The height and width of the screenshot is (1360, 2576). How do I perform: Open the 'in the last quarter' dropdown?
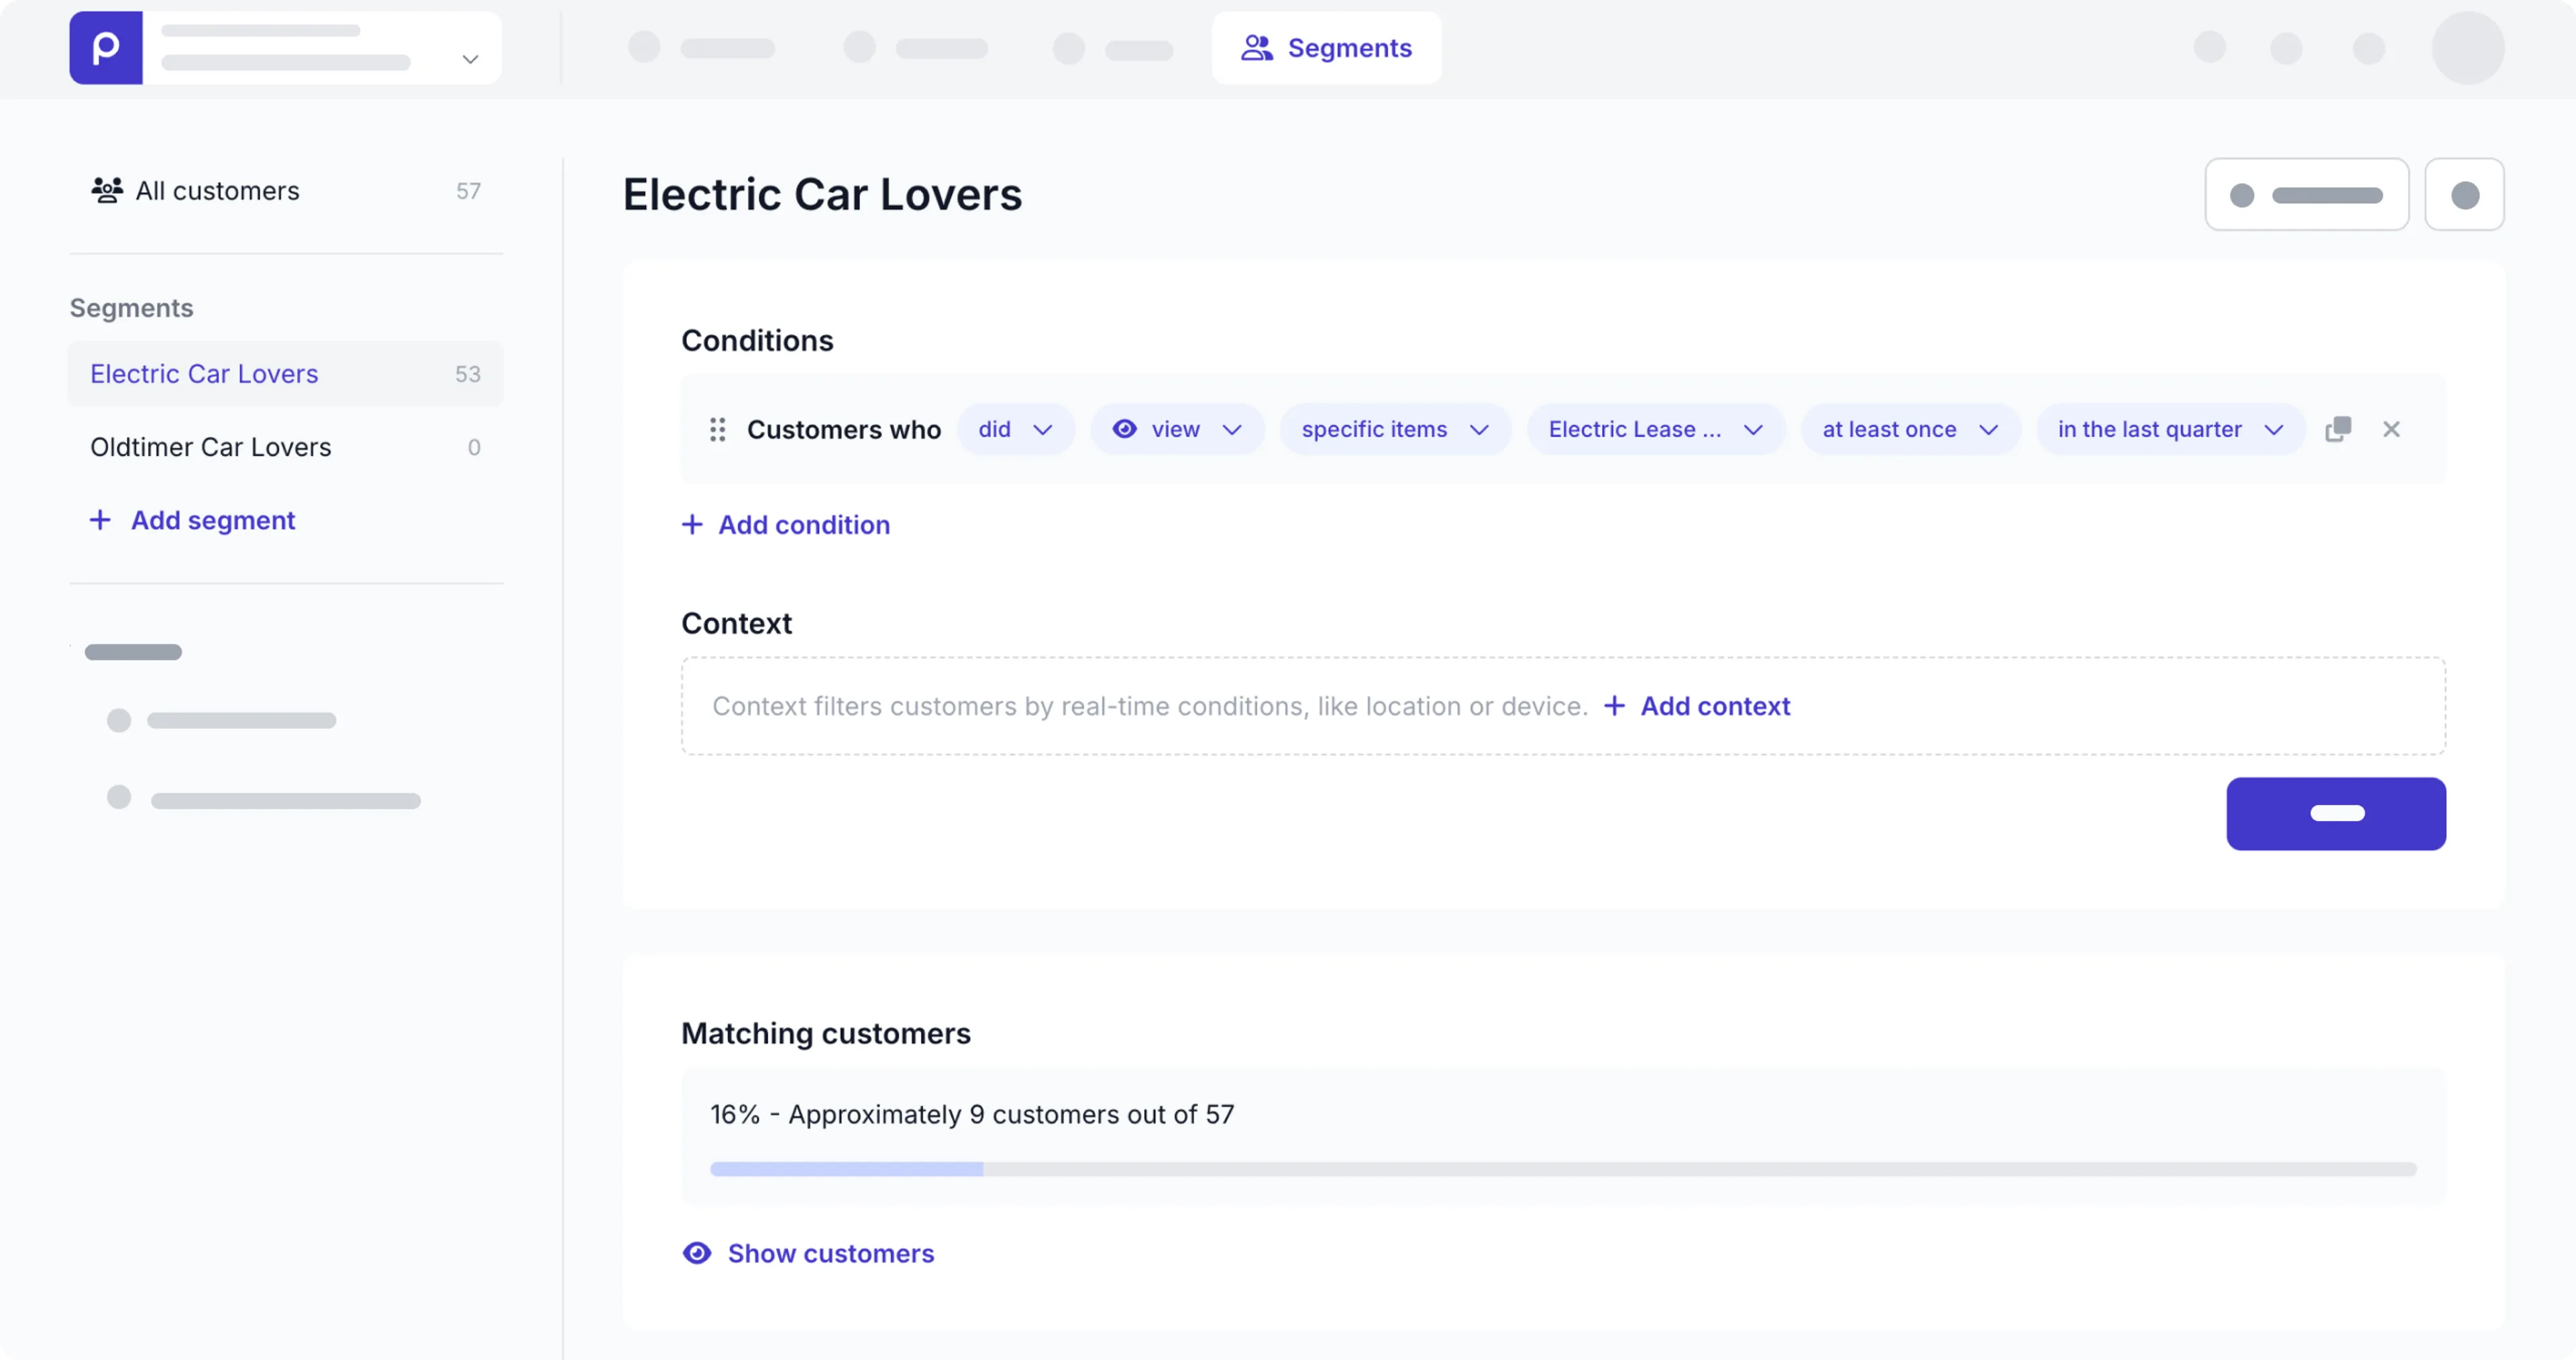click(x=2170, y=429)
